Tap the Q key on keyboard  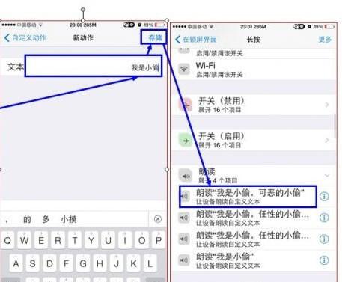tap(7, 240)
